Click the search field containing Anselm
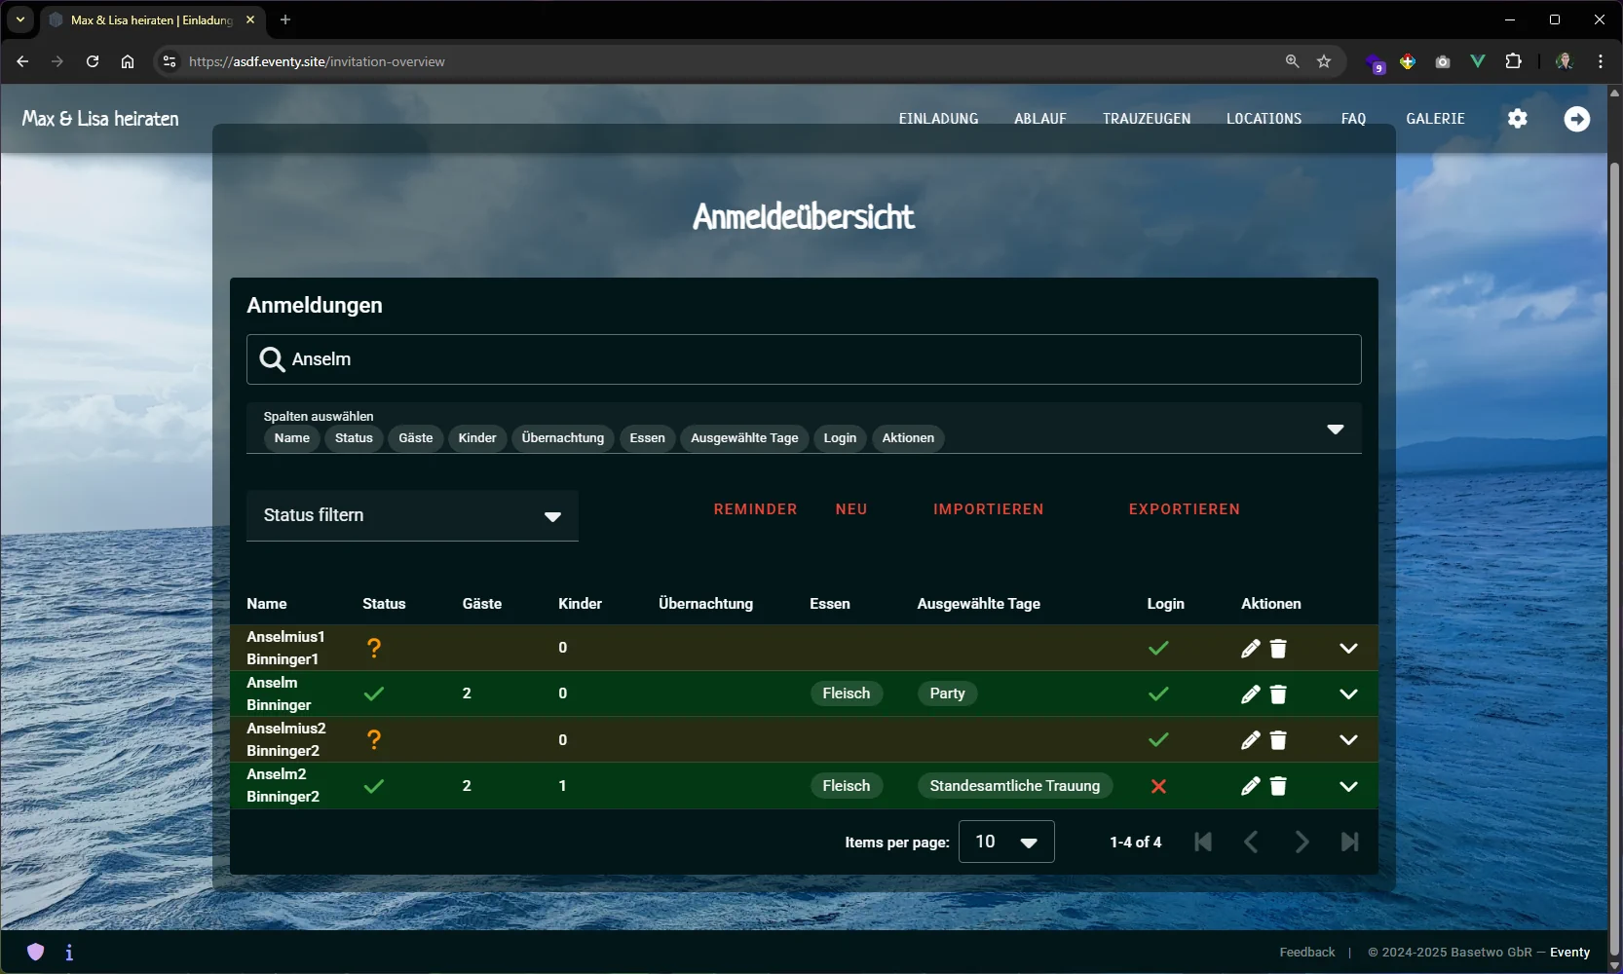1623x974 pixels. click(x=804, y=359)
